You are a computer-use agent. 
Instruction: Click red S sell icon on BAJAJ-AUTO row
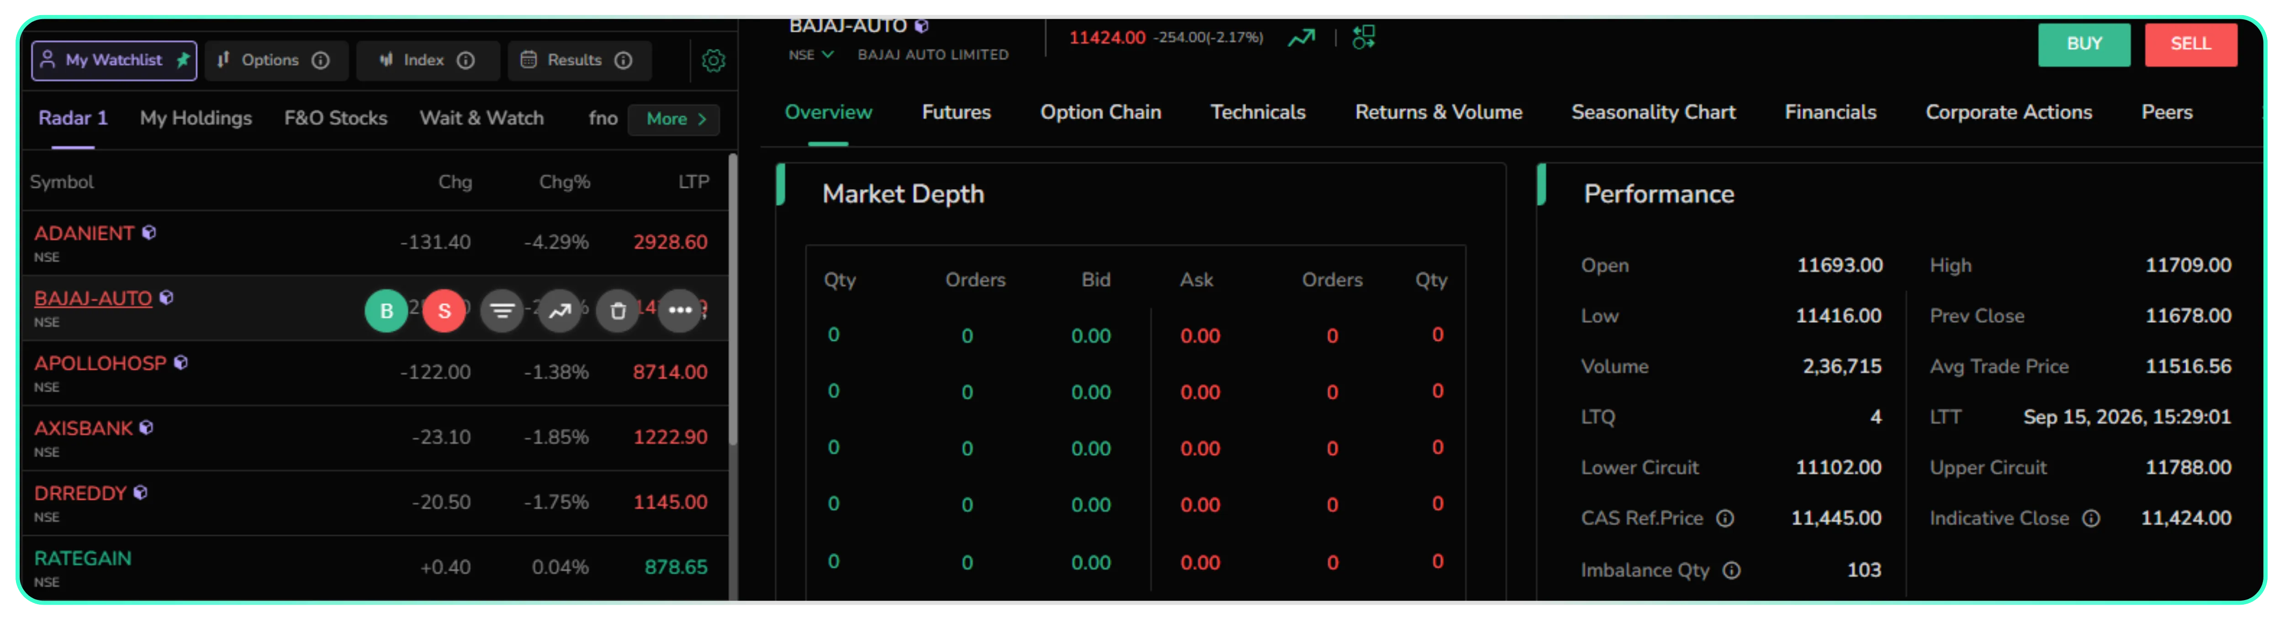[x=444, y=311]
